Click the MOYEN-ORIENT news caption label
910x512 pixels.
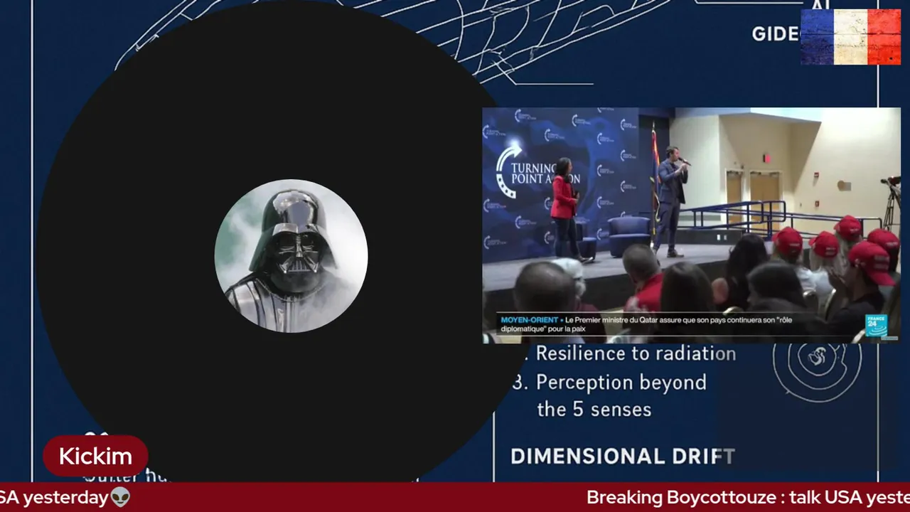point(530,320)
